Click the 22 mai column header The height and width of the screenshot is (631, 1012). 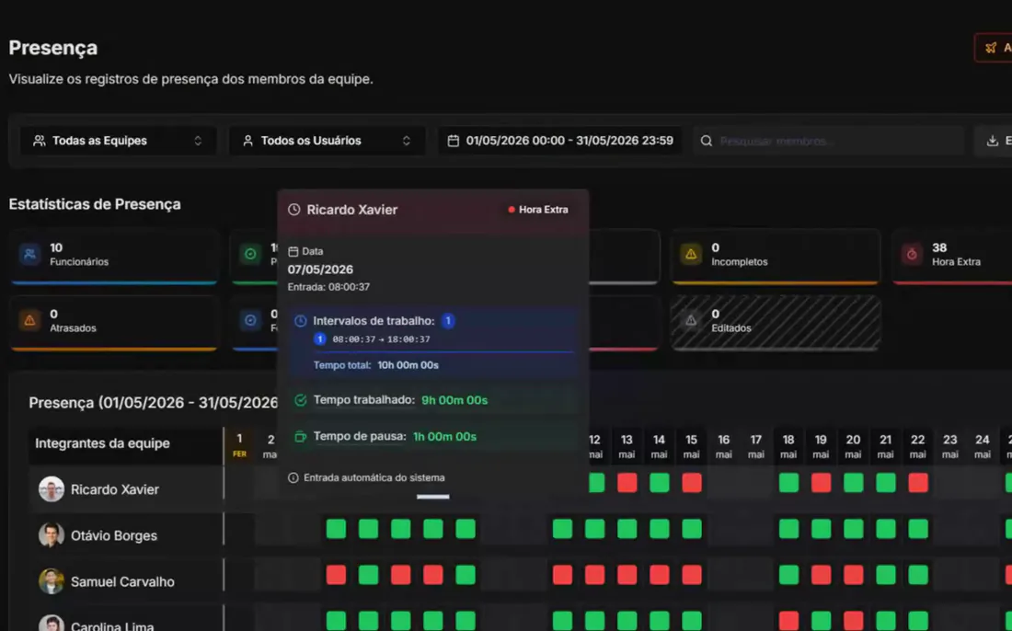918,446
